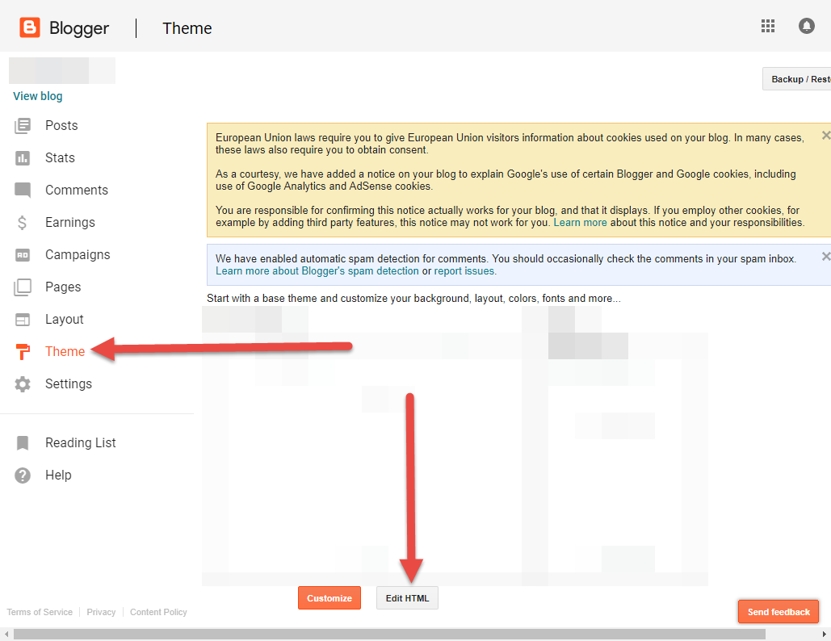Click the scrollbar right arrow
This screenshot has height=641, width=831.
(x=825, y=634)
